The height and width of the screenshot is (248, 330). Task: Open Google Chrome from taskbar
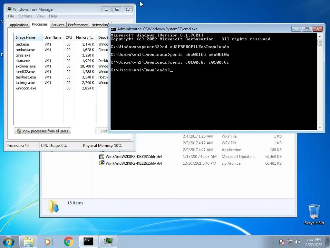pos(68,242)
